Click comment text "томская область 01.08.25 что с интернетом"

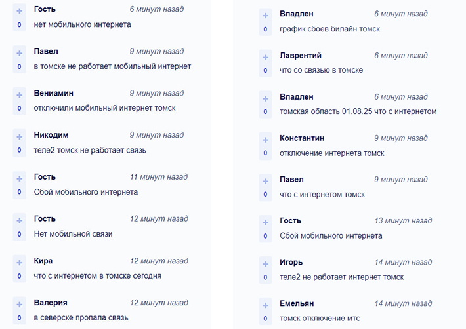click(358, 111)
